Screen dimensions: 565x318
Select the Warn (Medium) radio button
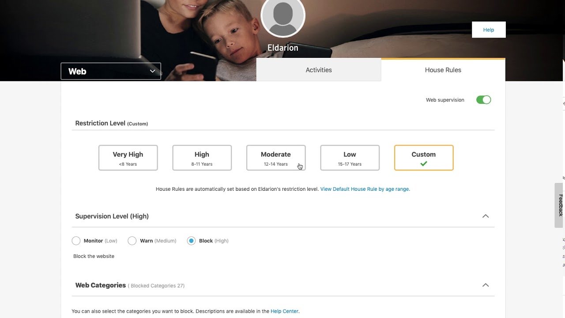[x=132, y=241]
